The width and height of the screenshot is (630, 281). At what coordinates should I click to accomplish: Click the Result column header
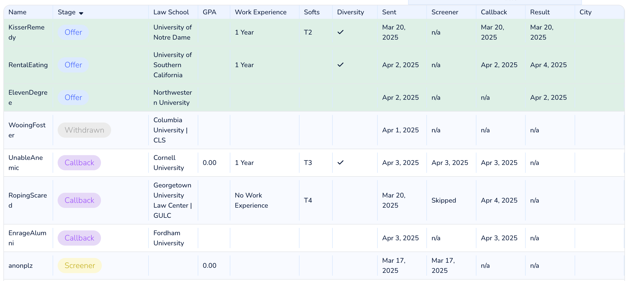(x=540, y=12)
